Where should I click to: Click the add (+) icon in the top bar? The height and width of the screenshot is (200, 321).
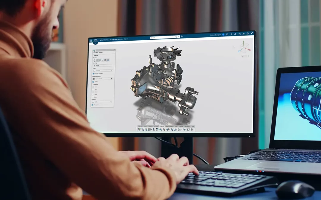[231, 34]
